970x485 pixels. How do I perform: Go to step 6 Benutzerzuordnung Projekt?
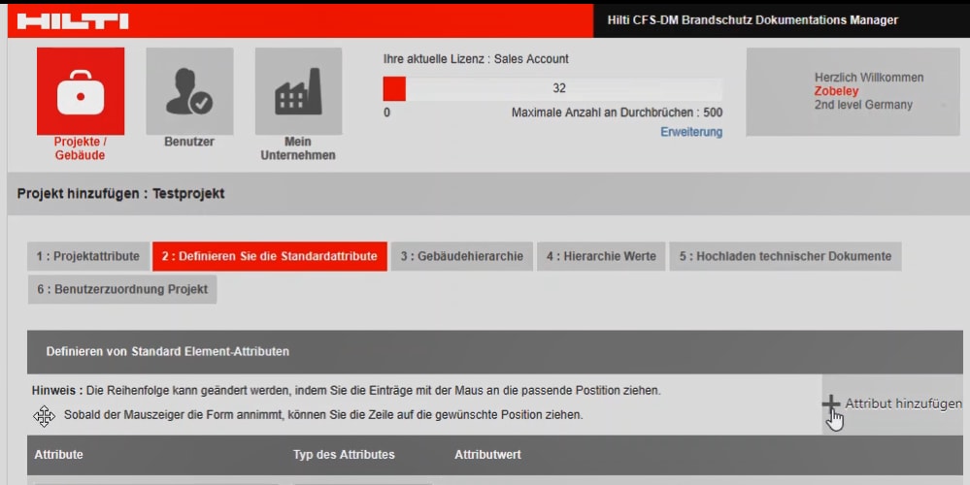click(x=122, y=289)
